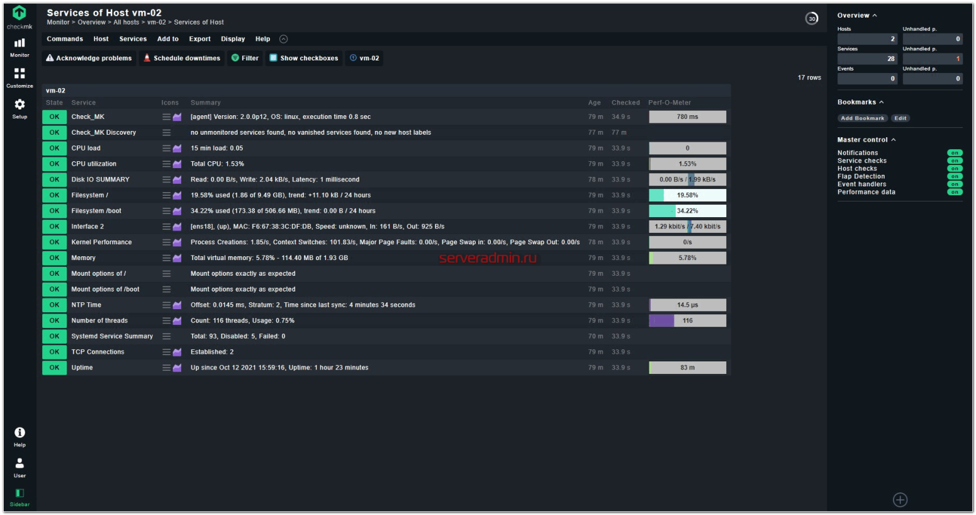Open graph icon for Memory service

coord(177,258)
